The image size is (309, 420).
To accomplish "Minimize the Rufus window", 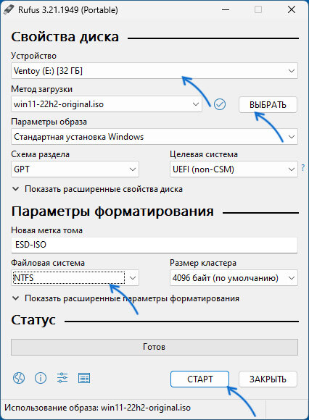I will pos(226,9).
